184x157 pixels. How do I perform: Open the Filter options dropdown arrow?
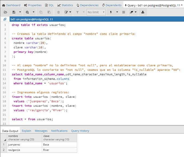tap(84, 12)
